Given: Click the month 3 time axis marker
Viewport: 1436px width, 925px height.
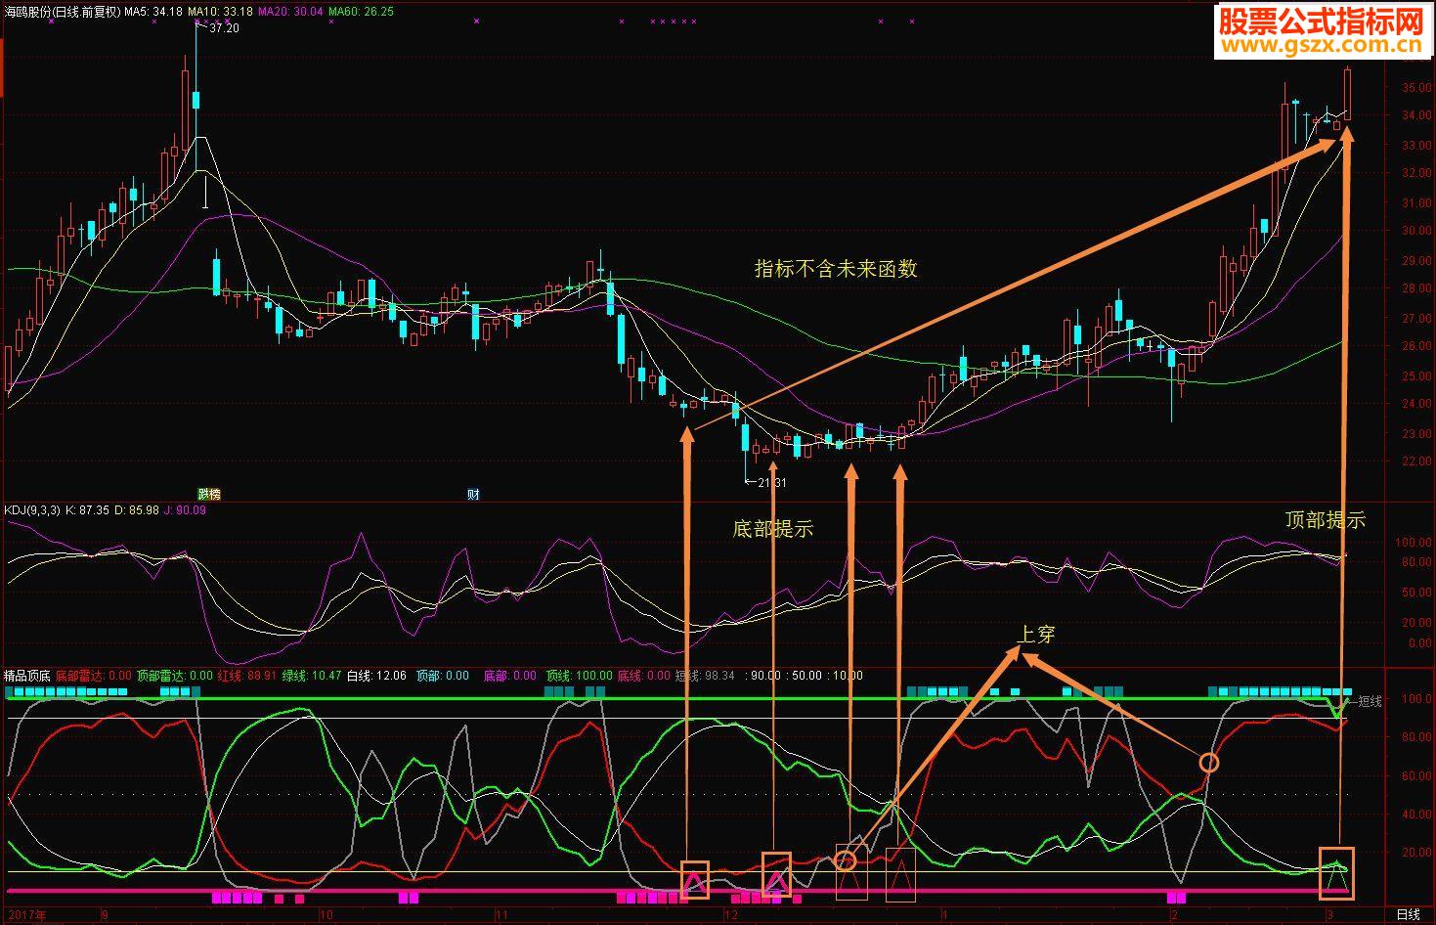Looking at the screenshot, I should click(1329, 915).
